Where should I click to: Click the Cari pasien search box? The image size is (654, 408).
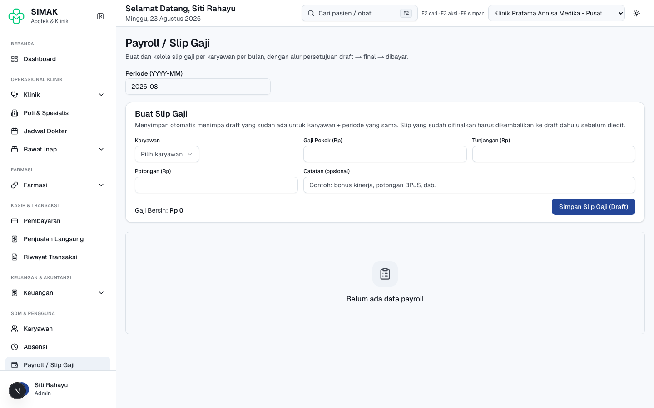(359, 13)
